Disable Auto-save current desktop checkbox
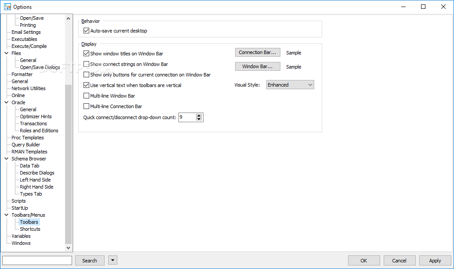This screenshot has width=454, height=269. coord(86,31)
